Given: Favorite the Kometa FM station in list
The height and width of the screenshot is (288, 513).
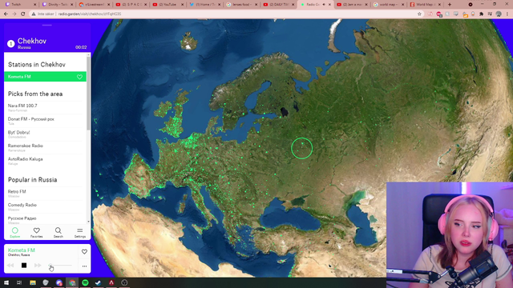Looking at the screenshot, I should click(x=79, y=77).
